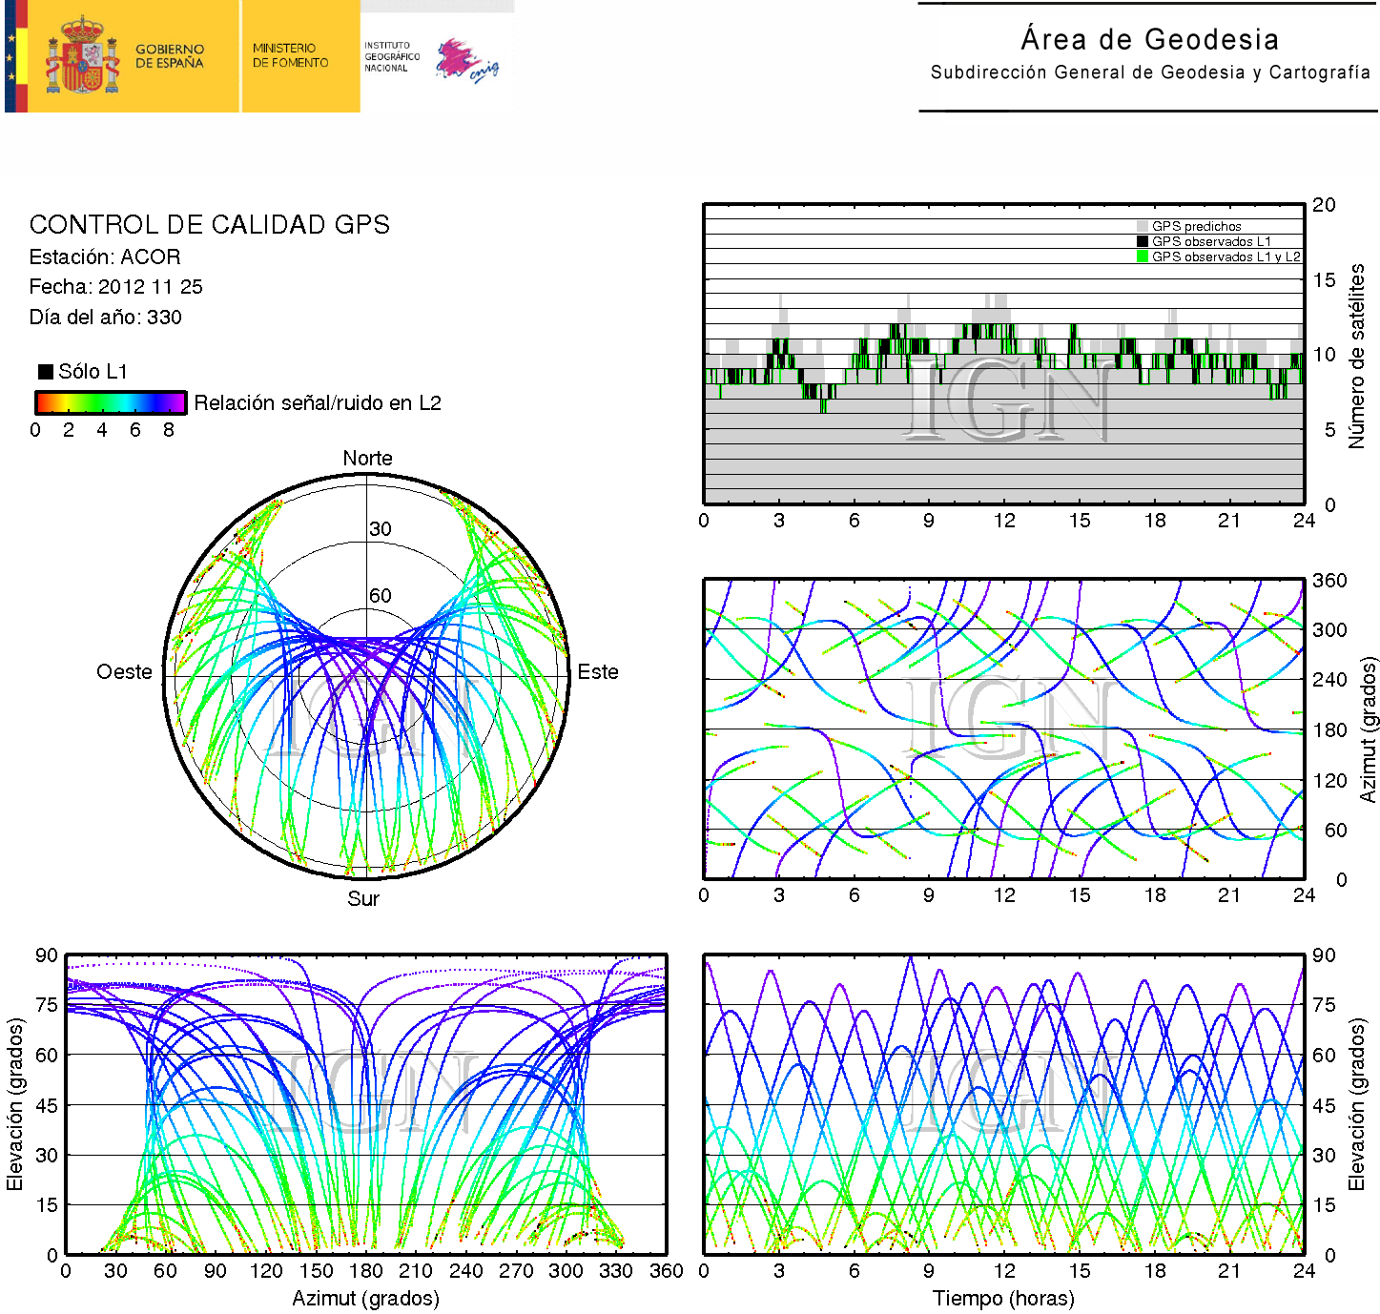Click the Tiempo (horas) x-axis title
This screenshot has width=1380, height=1314.
(x=1003, y=1299)
